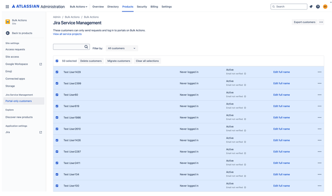Open the All customers filter dropdown

(122, 48)
